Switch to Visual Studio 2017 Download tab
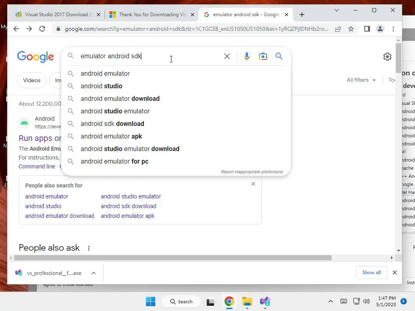 (56, 15)
